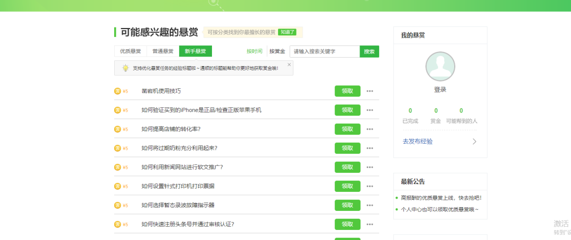Expand the arrow next to 去发布经验
571x240 pixels.
[474, 142]
